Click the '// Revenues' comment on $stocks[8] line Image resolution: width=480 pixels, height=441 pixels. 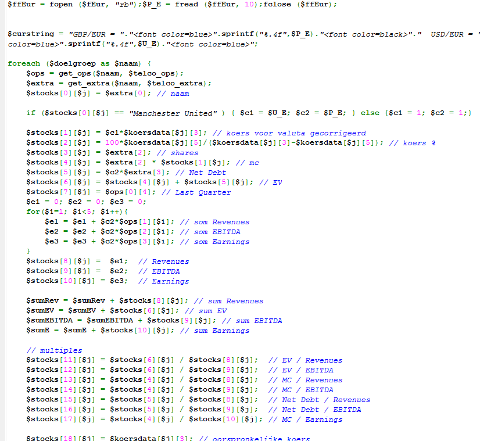[163, 261]
